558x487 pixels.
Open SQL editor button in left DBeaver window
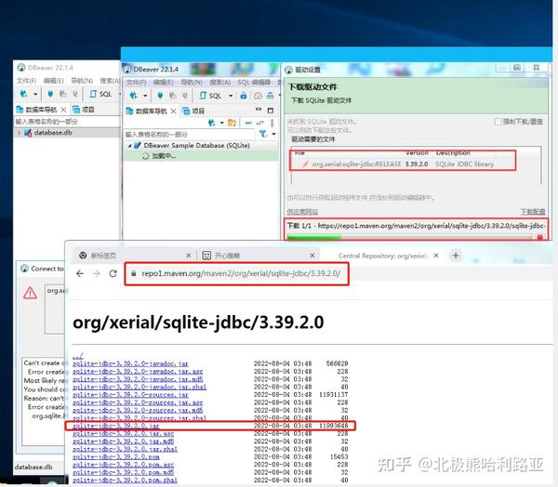[100, 94]
